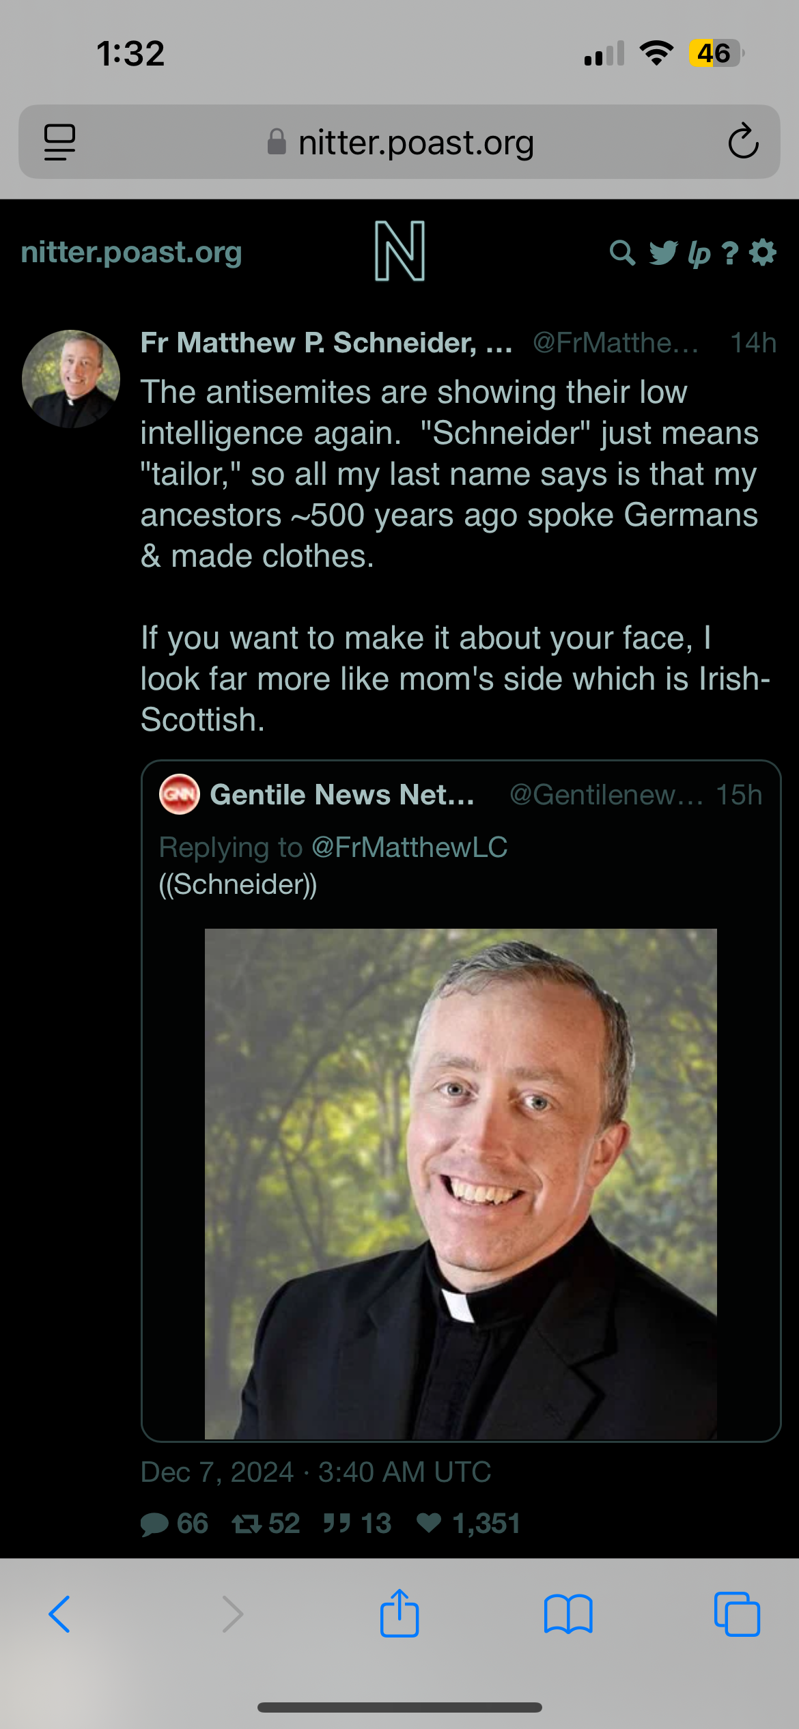This screenshot has height=1729, width=799.
Task: Open the Safari bookmarks book icon
Action: pos(568,1614)
